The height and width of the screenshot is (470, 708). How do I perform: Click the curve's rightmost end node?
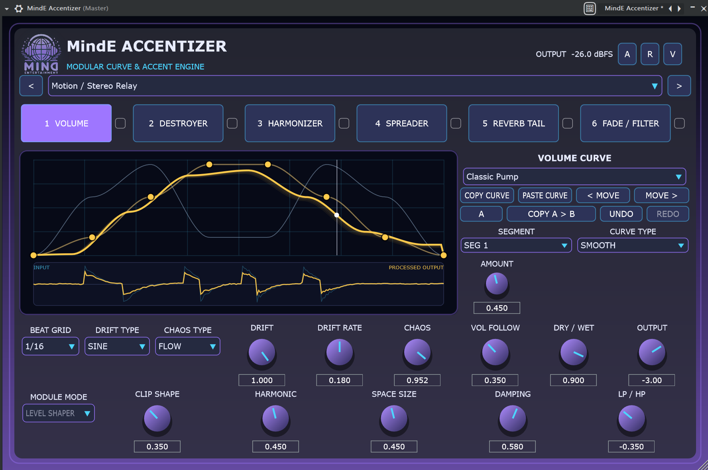(444, 255)
